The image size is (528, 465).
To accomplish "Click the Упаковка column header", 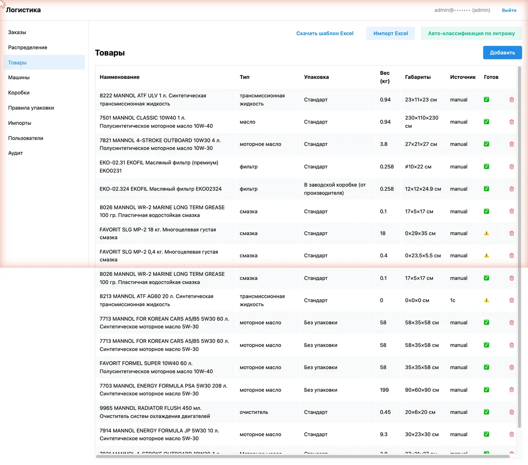I will (316, 77).
